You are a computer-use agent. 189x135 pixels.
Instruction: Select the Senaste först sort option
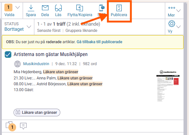[x=49, y=30]
